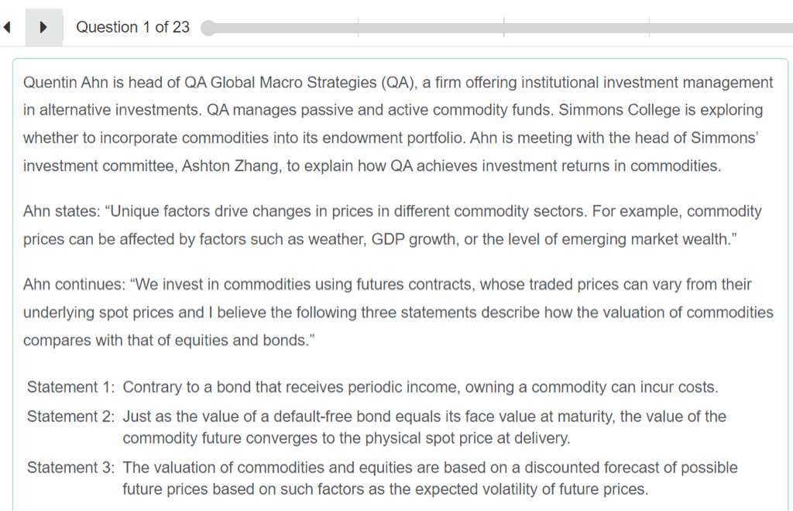The image size is (793, 511).
Task: Jump to second tick on progress bar
Action: (504, 28)
